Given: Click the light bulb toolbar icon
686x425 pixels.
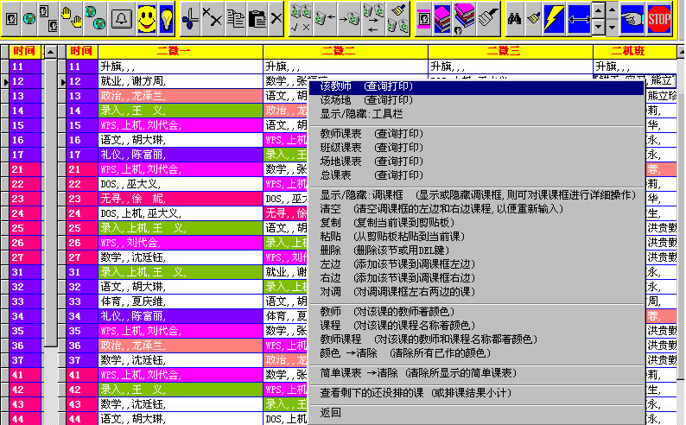Looking at the screenshot, I should coord(167,17).
